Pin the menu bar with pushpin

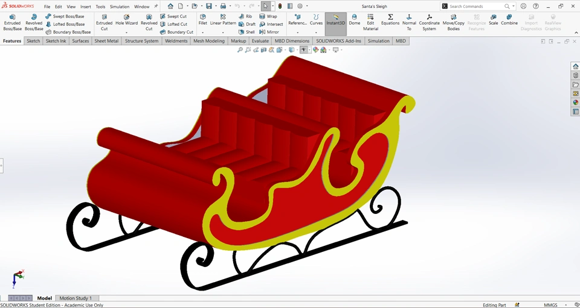(156, 6)
